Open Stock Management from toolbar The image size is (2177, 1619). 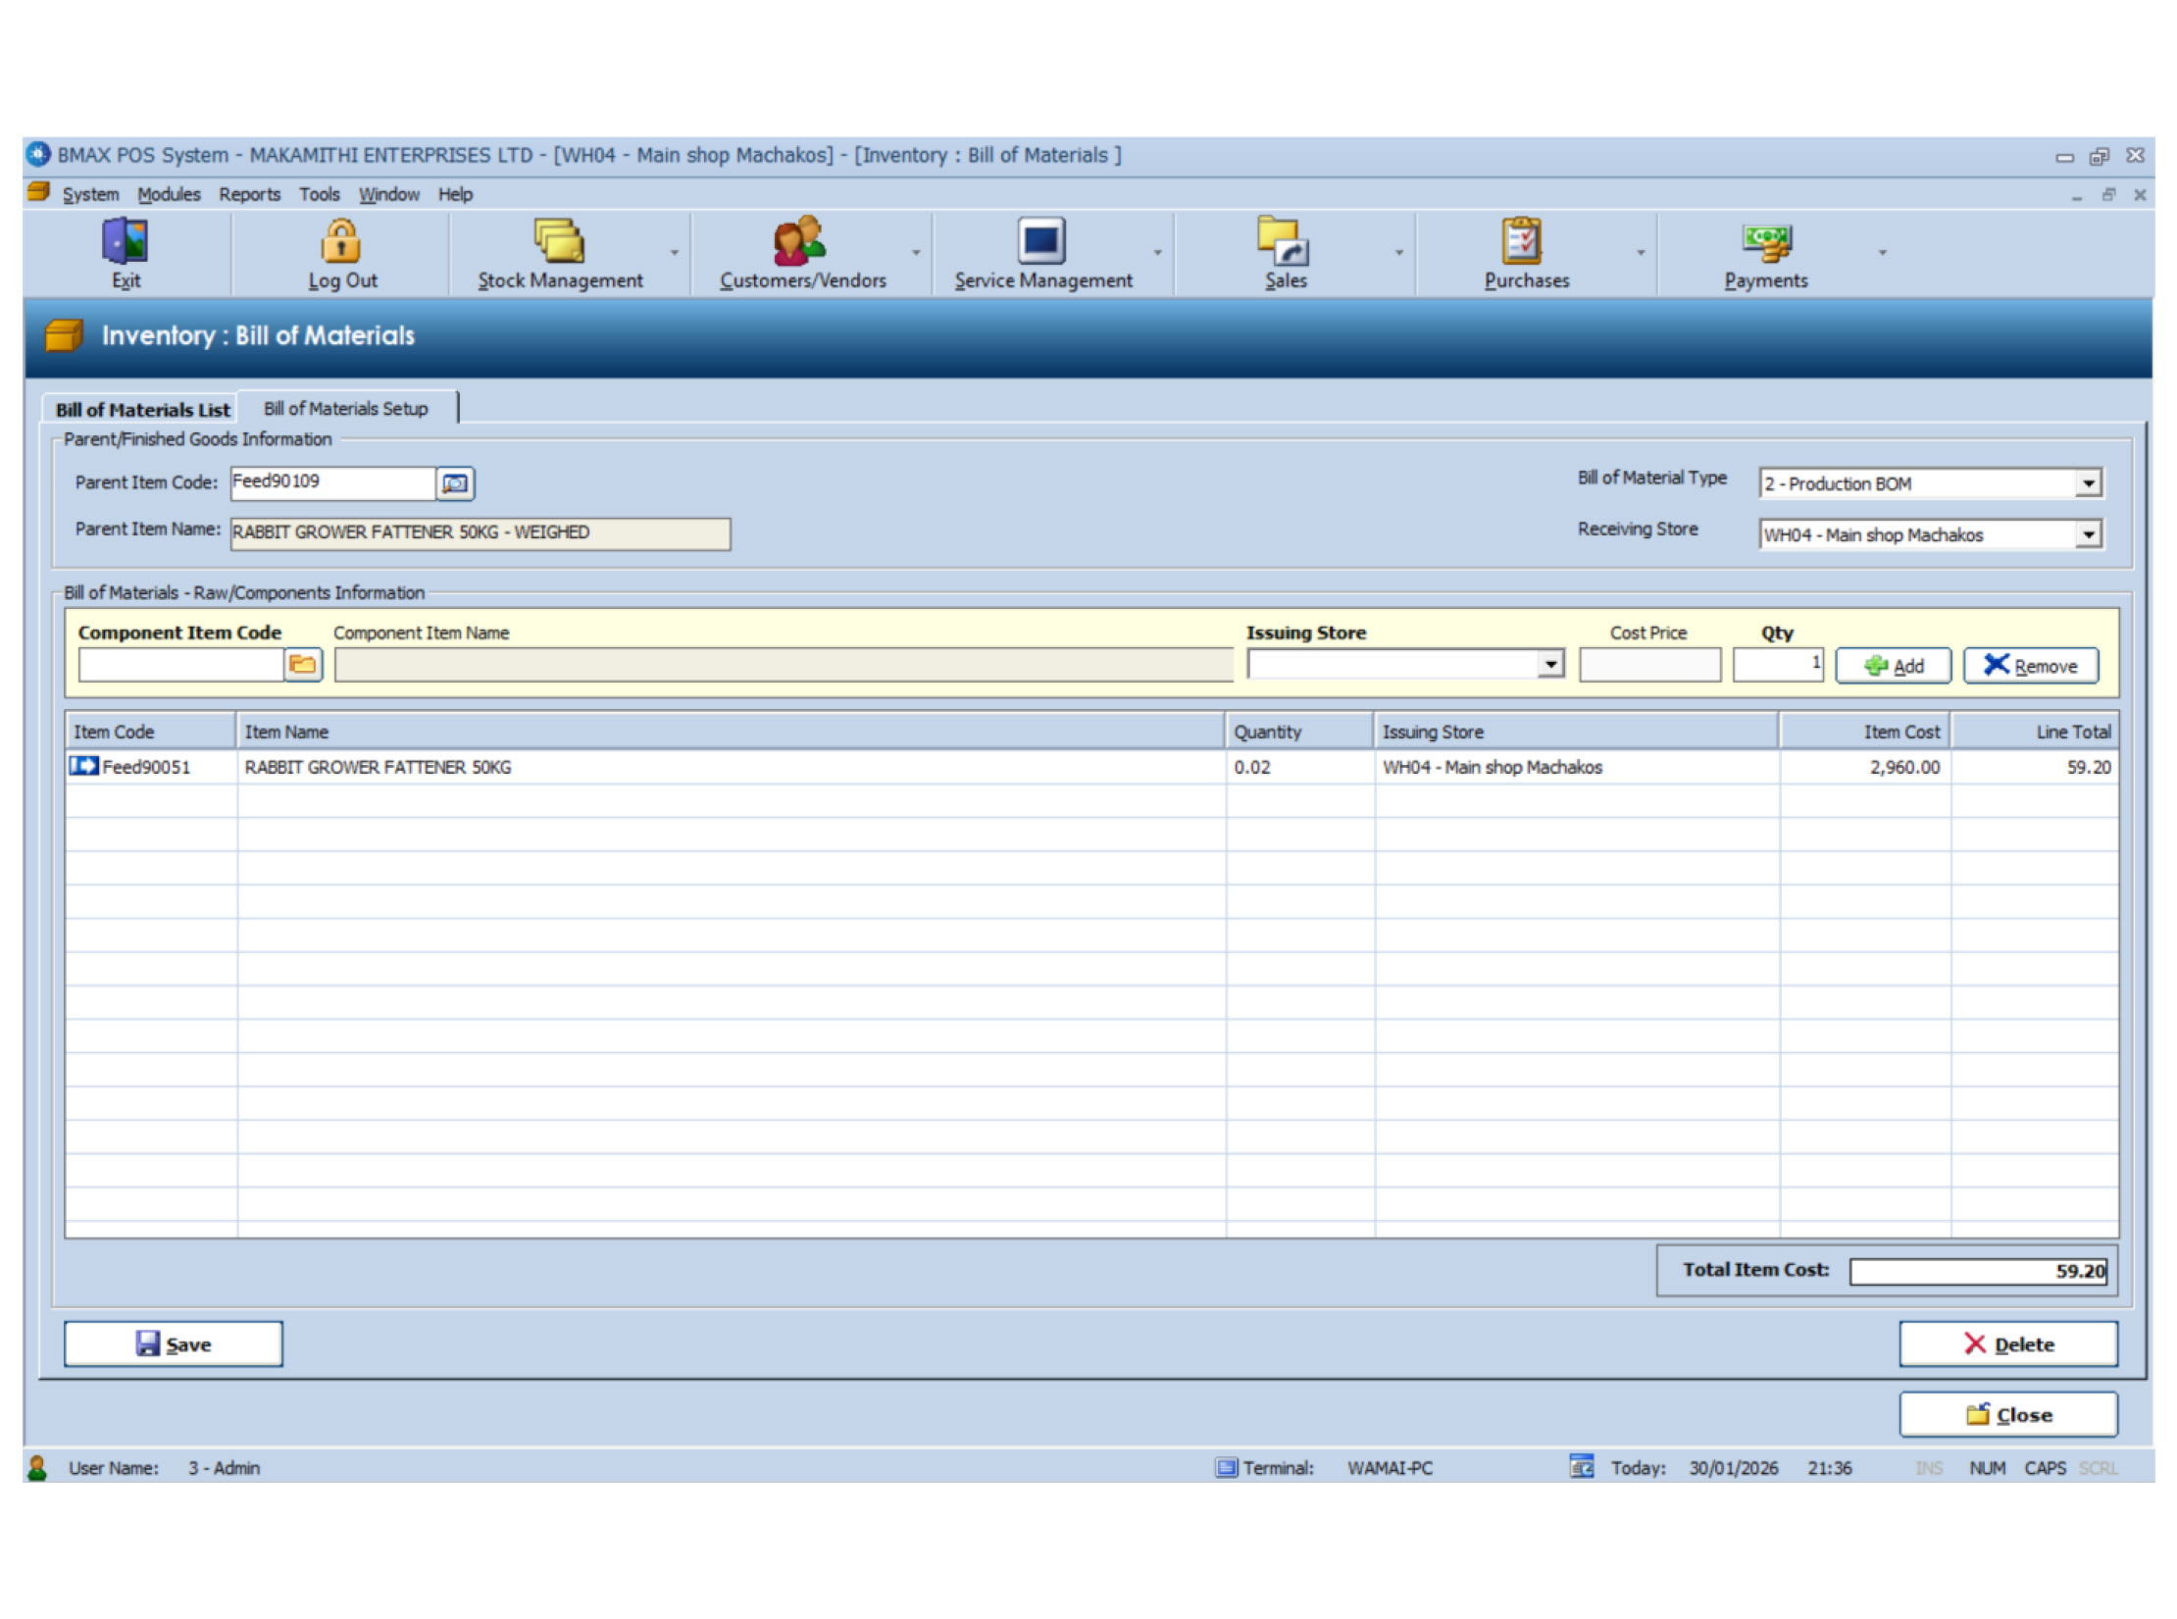(559, 241)
